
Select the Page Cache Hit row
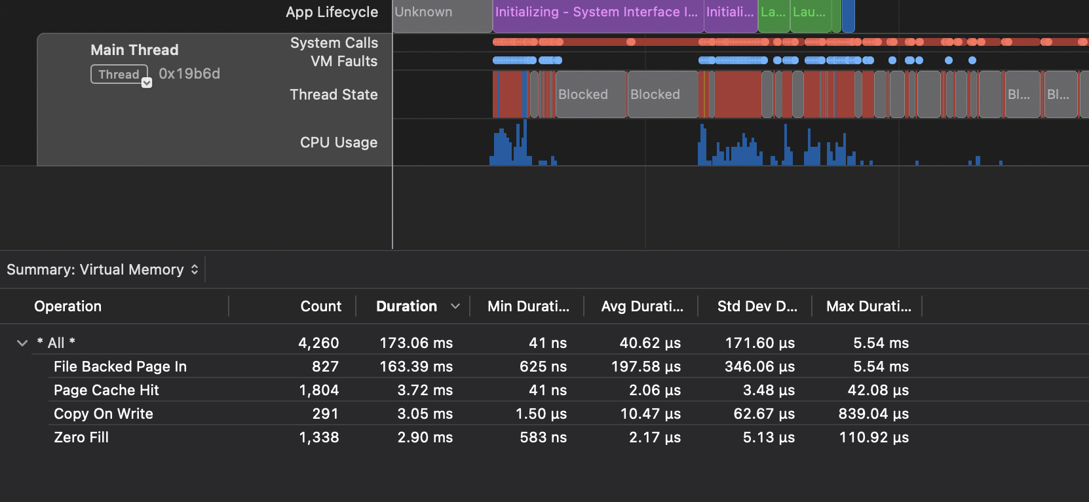pyautogui.click(x=106, y=390)
